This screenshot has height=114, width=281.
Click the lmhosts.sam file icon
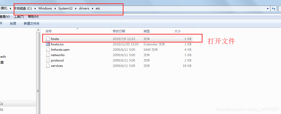tap(48, 50)
